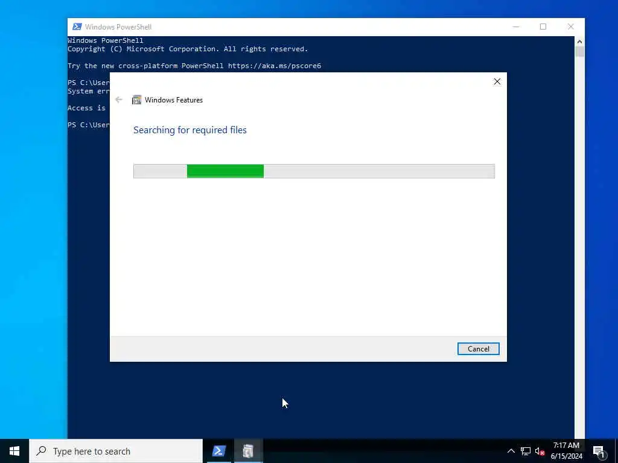
Task: Click the taskbar search box
Action: coord(116,451)
